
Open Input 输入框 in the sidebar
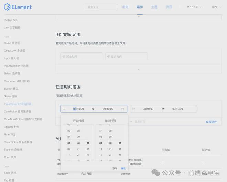click(x=11, y=58)
